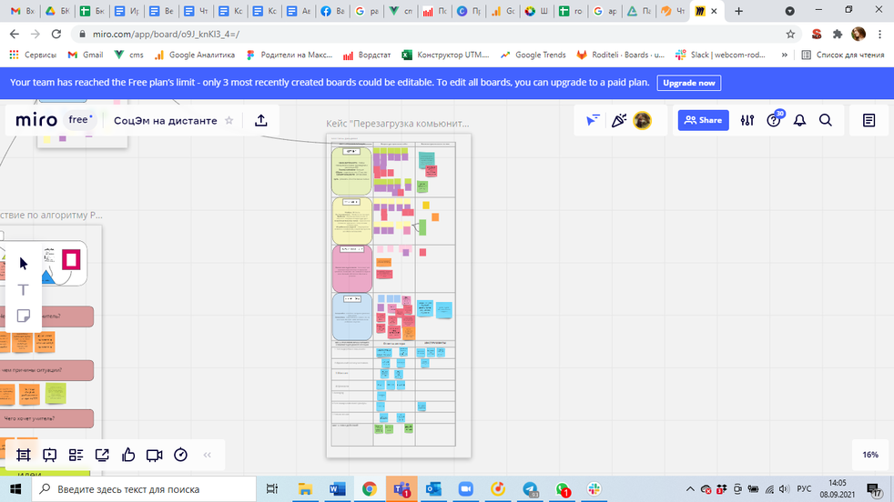
Task: Start voting with the thumbs-up icon
Action: [128, 455]
